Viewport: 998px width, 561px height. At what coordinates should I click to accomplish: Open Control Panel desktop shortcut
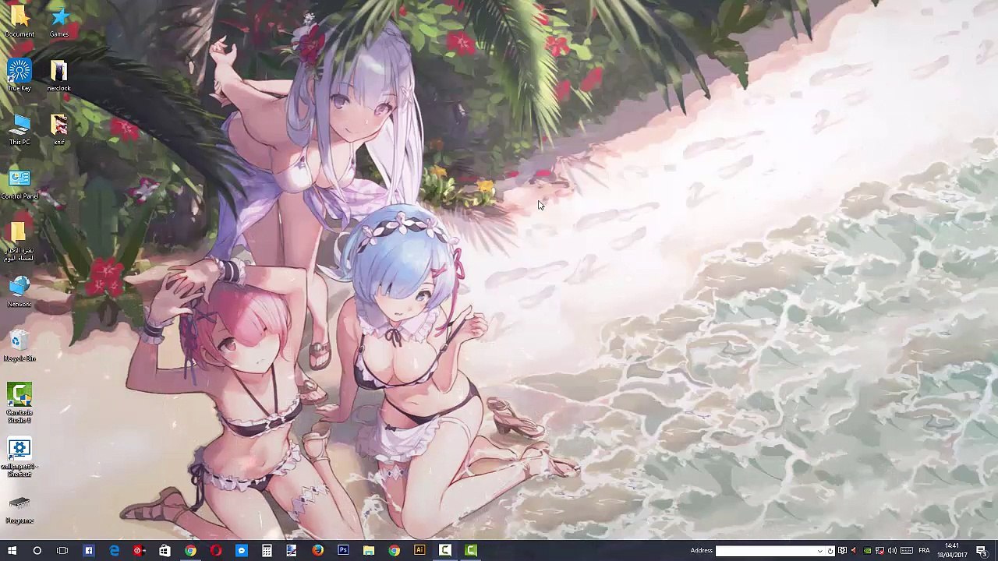point(19,184)
